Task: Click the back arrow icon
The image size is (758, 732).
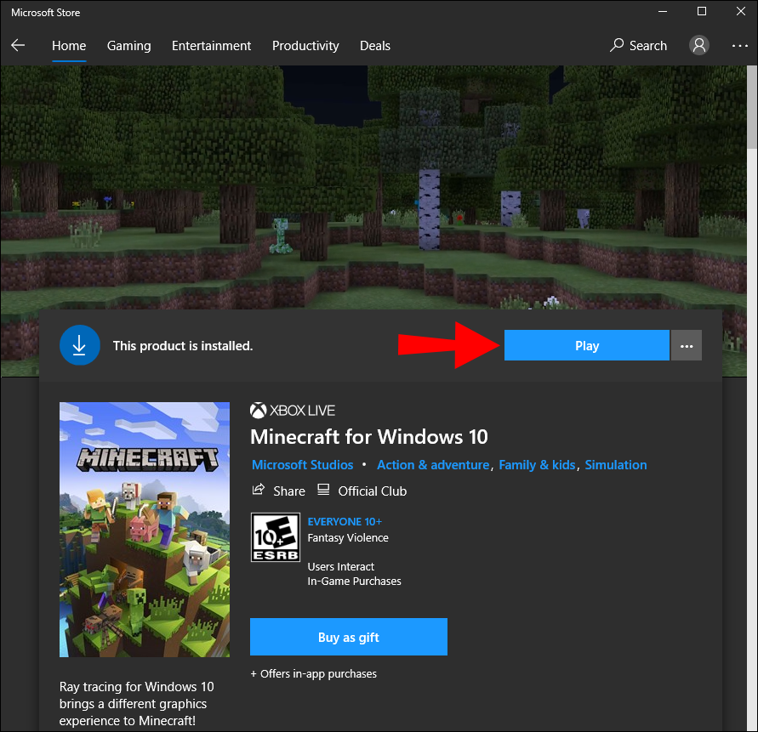Action: pos(18,45)
